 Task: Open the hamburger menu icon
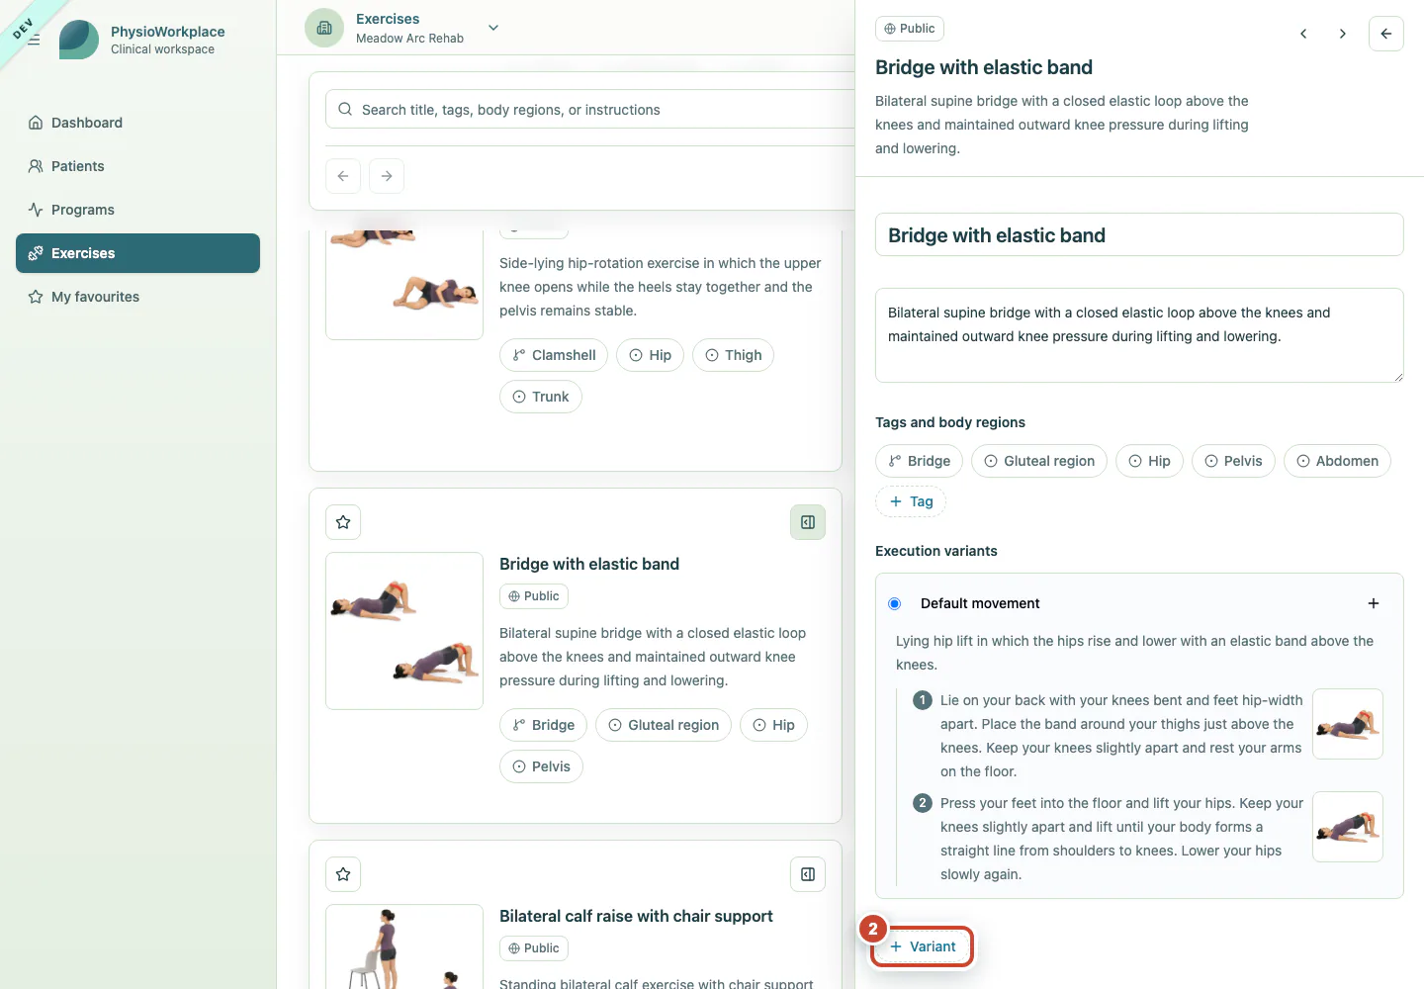pos(34,40)
